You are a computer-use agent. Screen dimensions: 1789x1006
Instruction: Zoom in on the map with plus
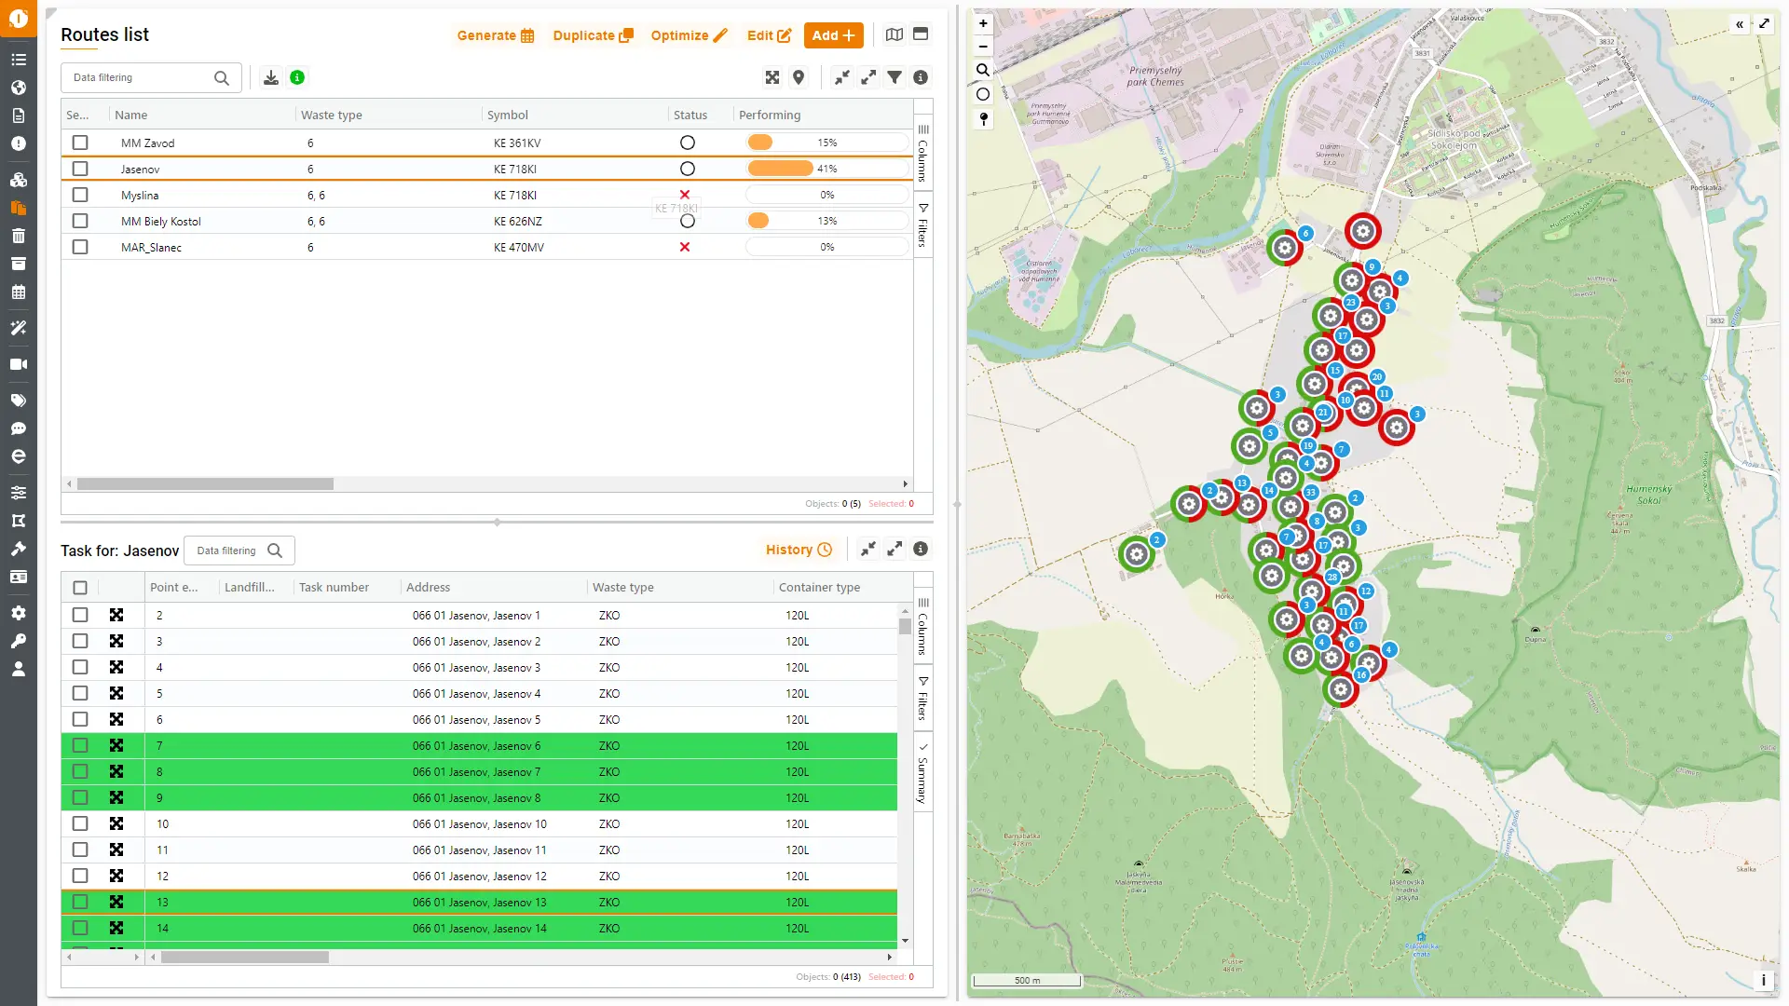click(983, 23)
